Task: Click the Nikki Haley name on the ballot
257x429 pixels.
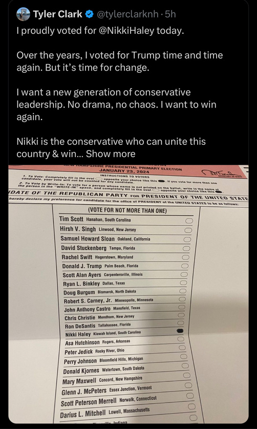Action: pos(78,334)
